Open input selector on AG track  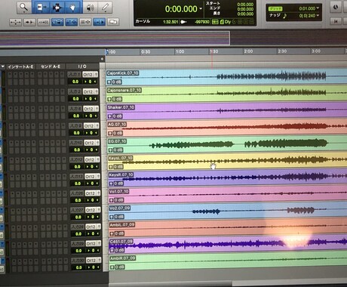point(75,125)
